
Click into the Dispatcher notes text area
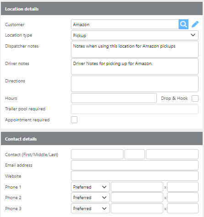(134, 49)
